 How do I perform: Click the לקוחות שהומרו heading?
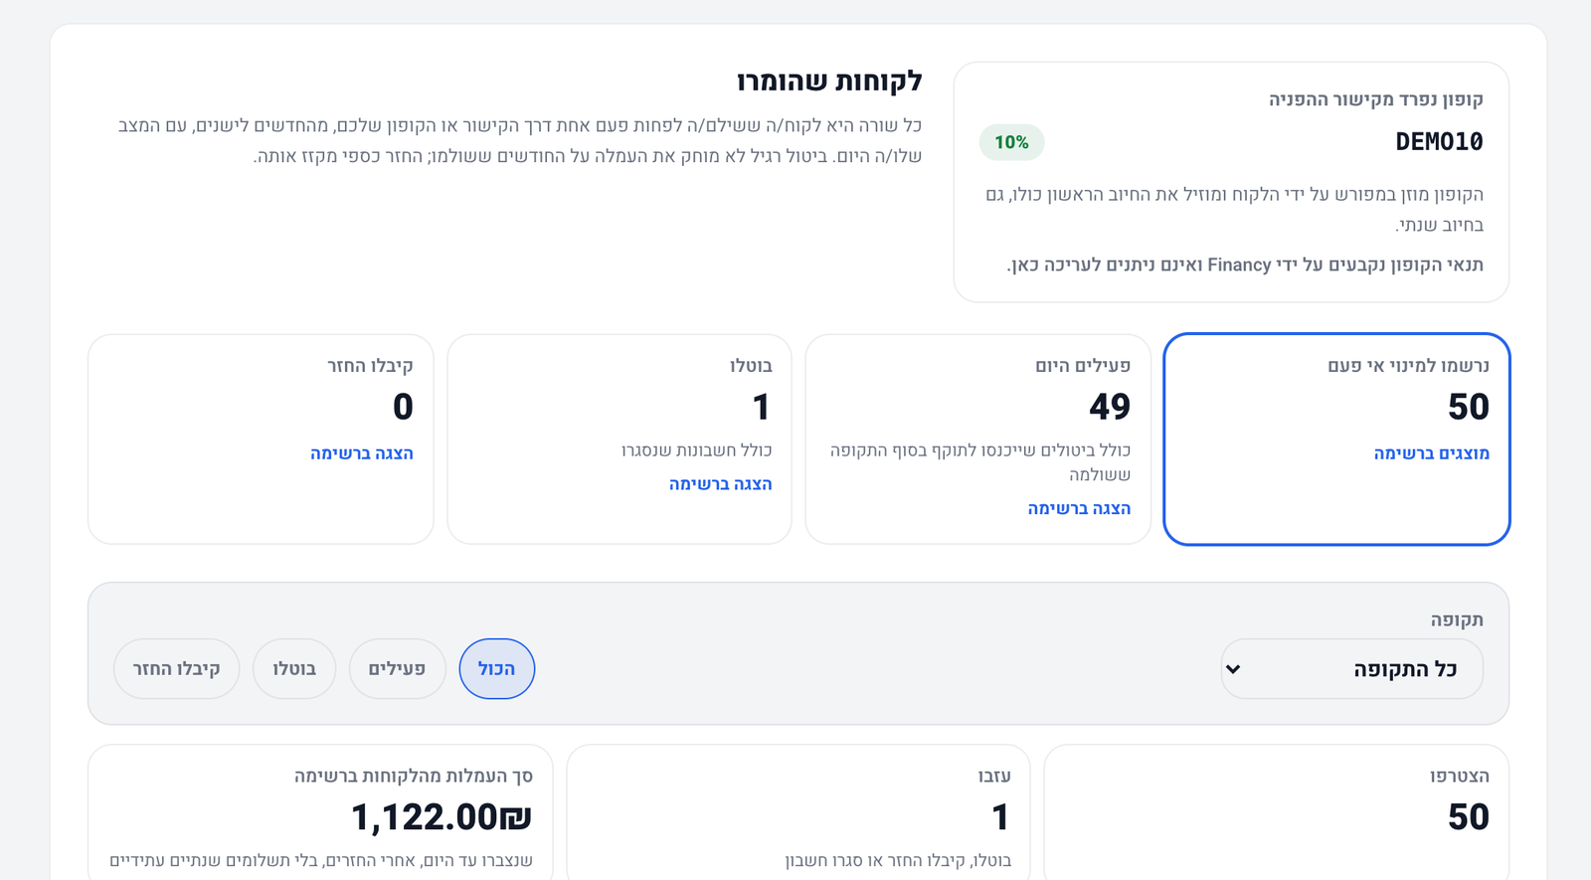pos(829,82)
